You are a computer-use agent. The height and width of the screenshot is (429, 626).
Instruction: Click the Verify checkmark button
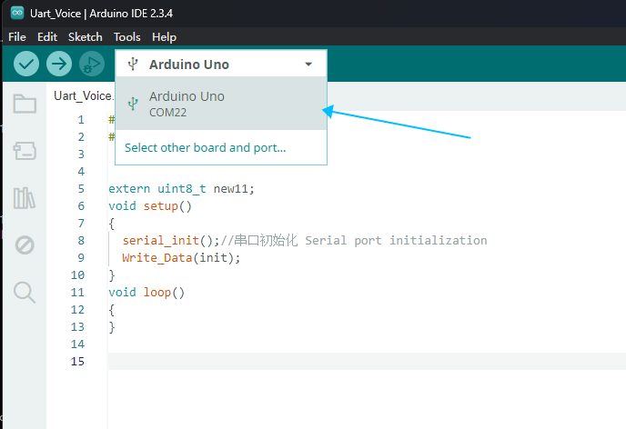coord(26,64)
